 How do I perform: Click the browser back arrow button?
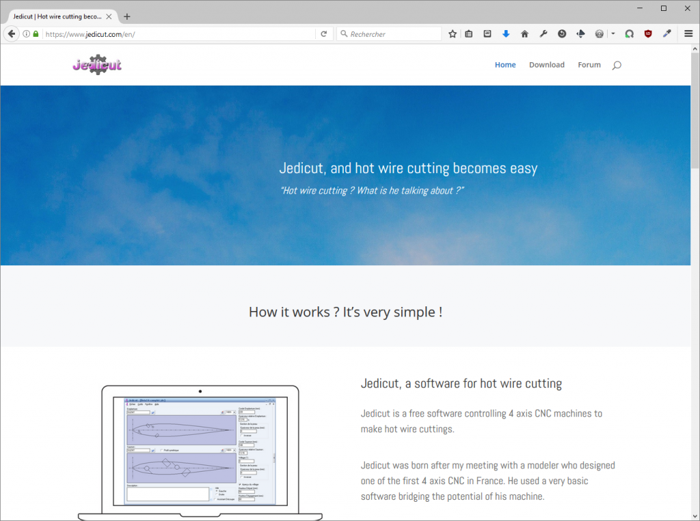click(x=12, y=34)
